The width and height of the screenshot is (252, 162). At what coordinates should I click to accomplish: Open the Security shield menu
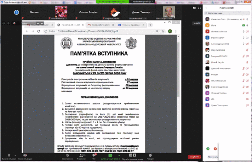(67, 157)
